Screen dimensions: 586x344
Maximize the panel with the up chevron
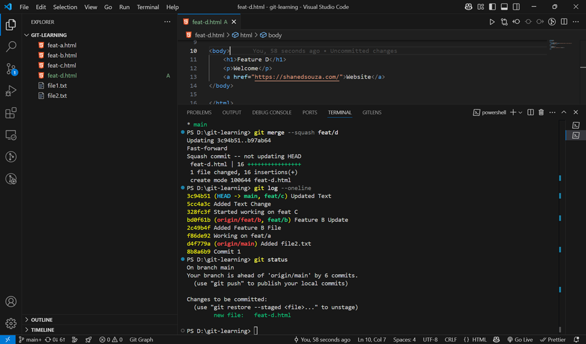coord(564,112)
